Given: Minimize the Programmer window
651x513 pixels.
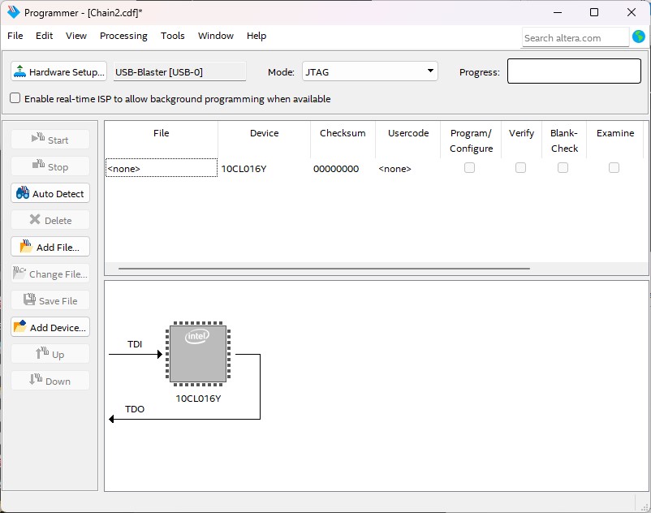Looking at the screenshot, I should coord(558,12).
